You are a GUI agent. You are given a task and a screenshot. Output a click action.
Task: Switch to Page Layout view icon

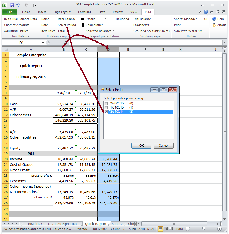(166, 229)
